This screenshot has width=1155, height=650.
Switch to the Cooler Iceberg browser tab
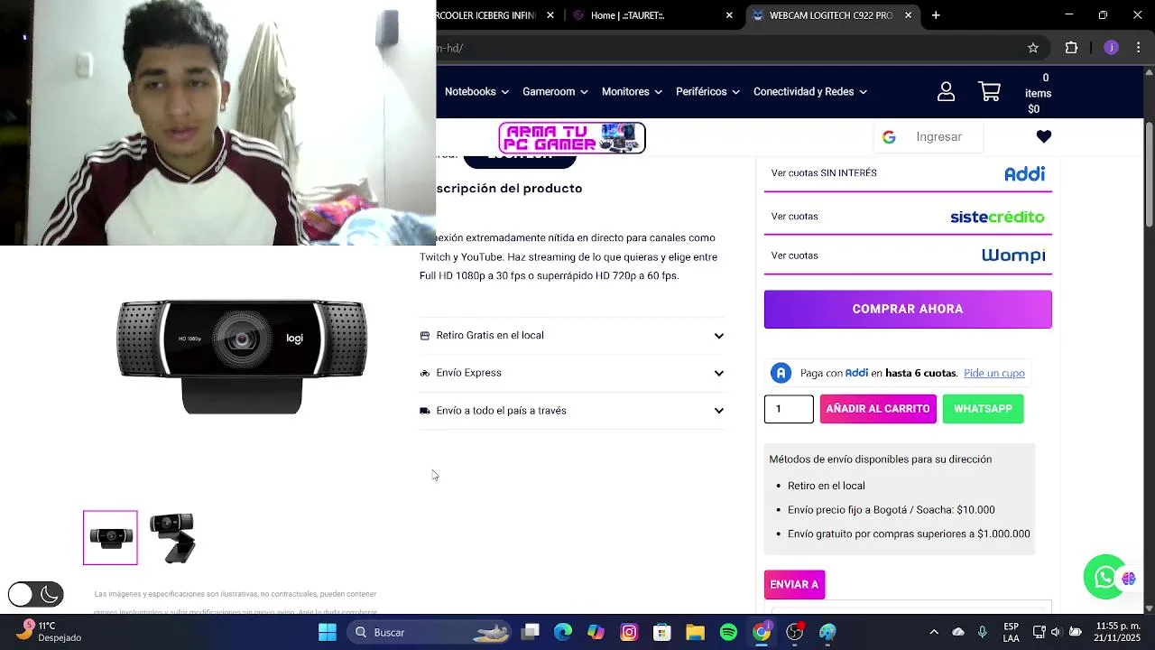pos(496,15)
